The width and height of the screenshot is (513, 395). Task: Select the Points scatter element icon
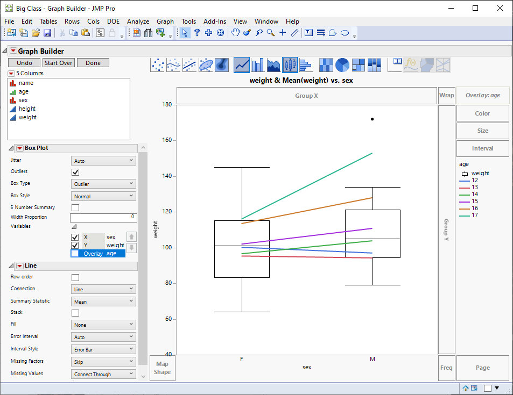tap(157, 65)
